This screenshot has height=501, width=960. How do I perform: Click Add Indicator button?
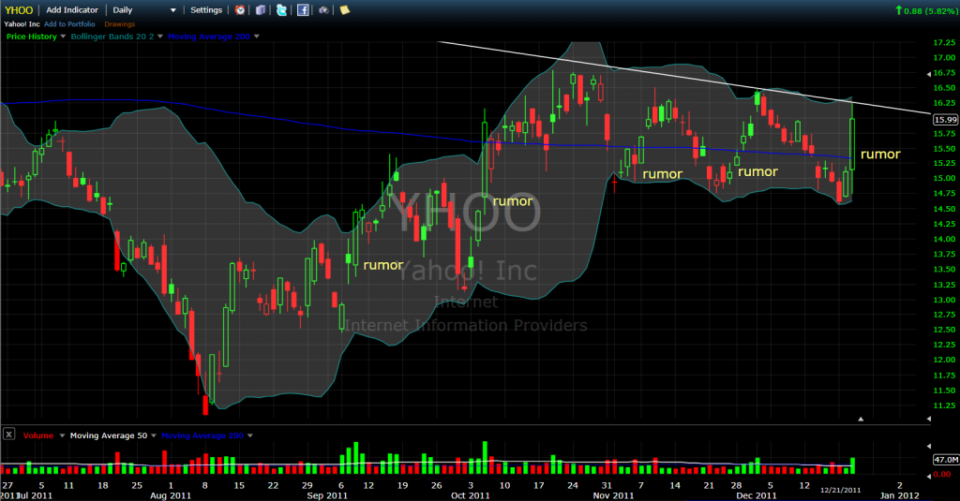click(x=72, y=9)
